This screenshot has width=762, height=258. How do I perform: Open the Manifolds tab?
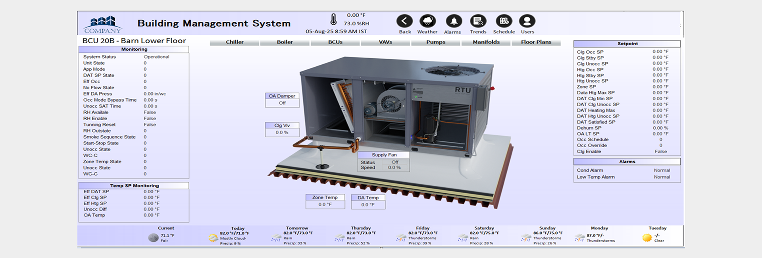pos(486,42)
